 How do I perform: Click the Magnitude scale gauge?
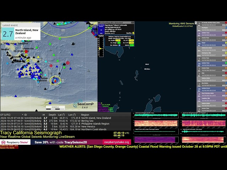tap(101, 46)
